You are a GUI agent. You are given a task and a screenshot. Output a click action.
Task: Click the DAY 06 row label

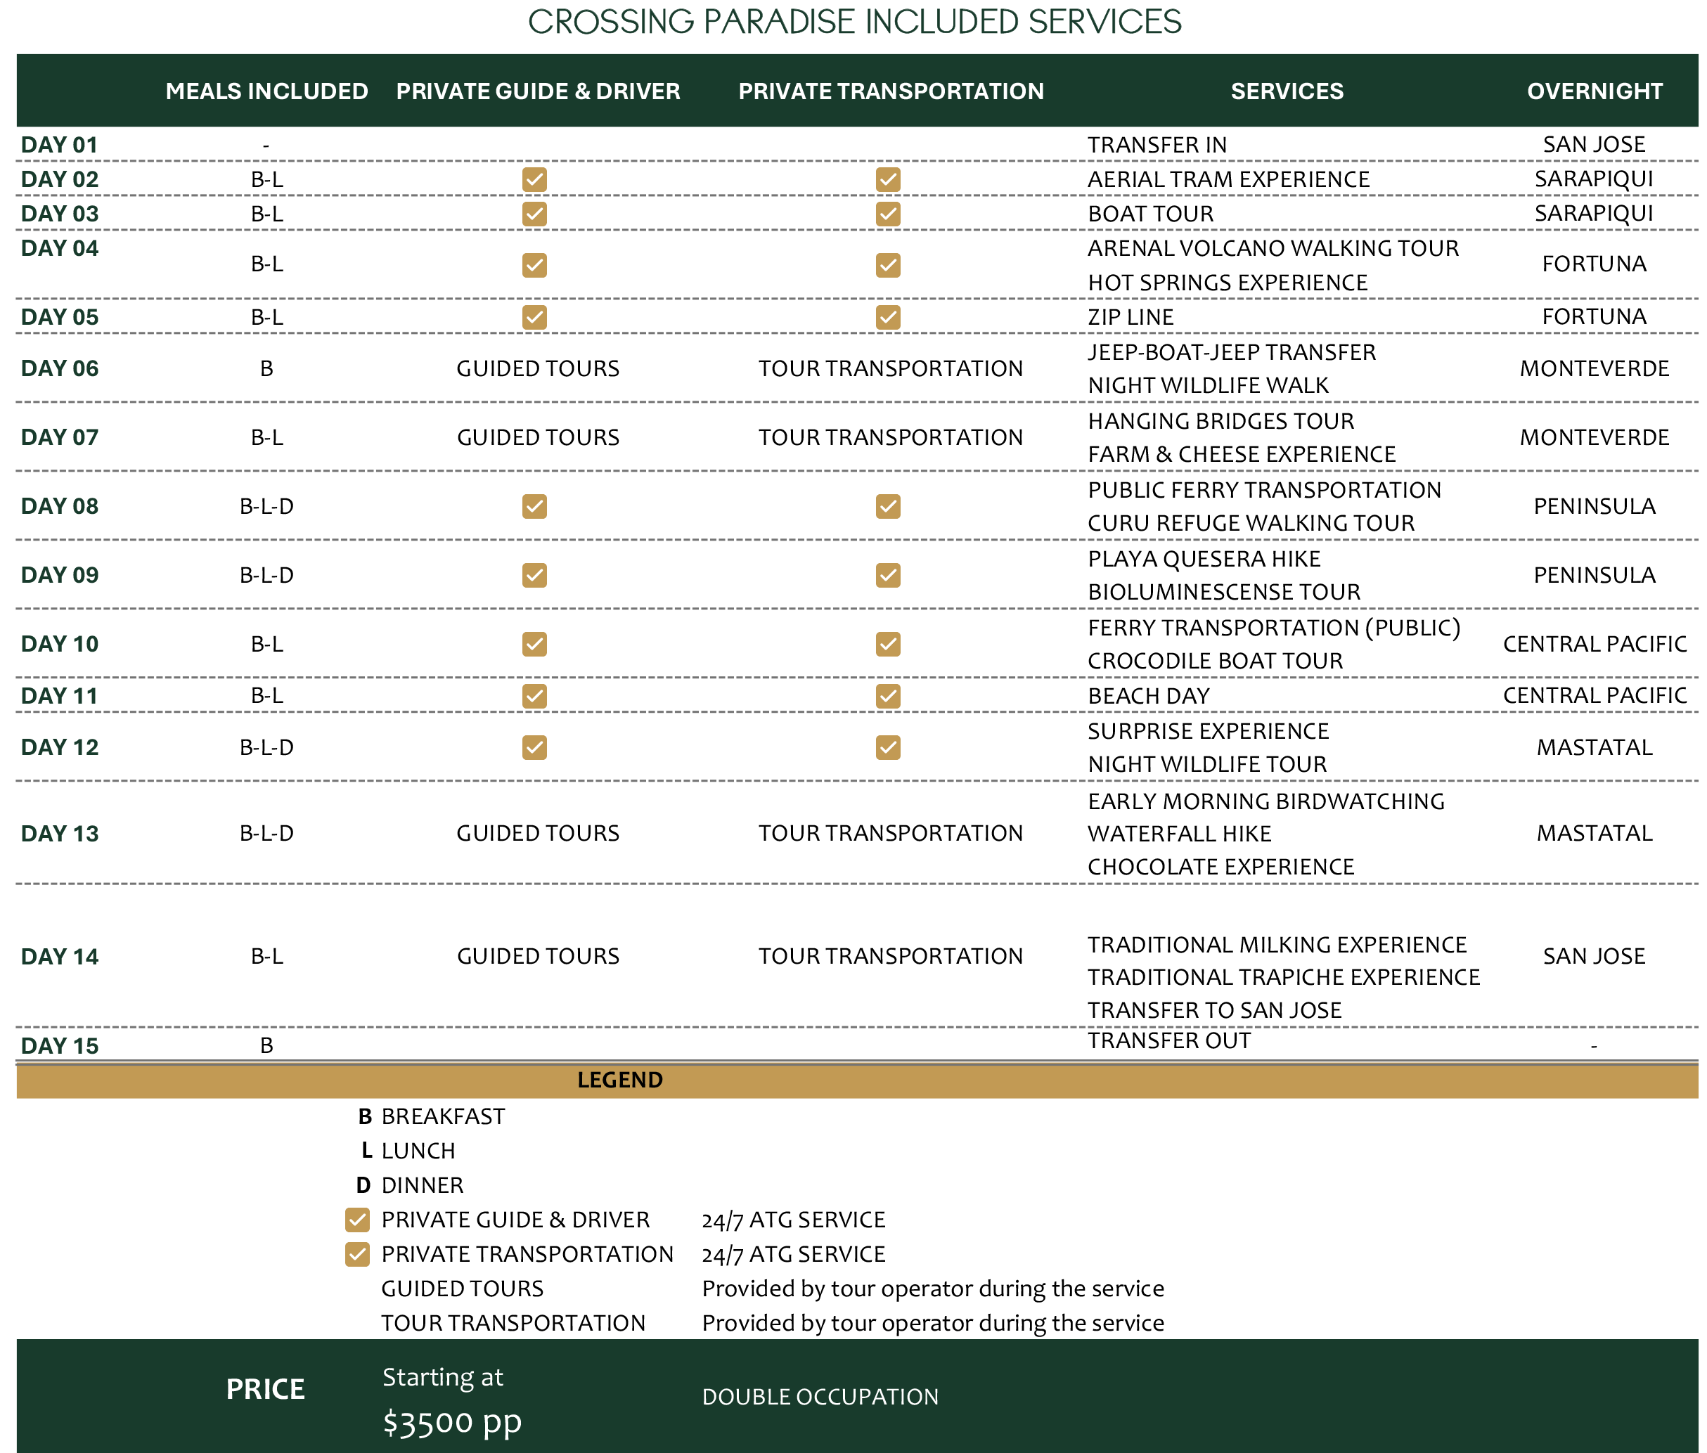59,368
